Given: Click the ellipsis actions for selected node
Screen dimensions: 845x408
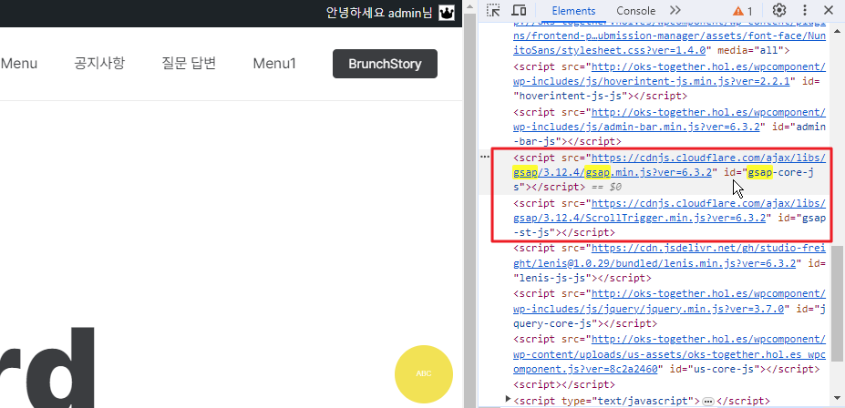Looking at the screenshot, I should (x=485, y=156).
